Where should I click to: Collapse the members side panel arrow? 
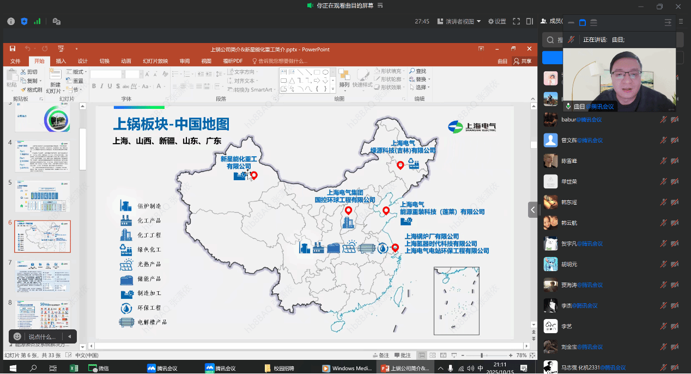click(x=532, y=210)
